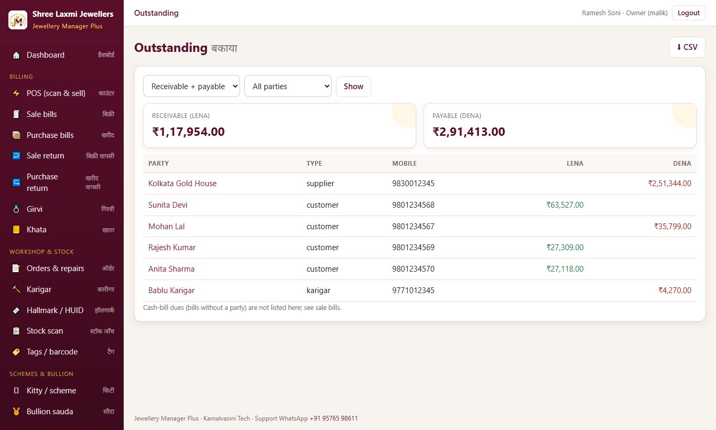
Task: Click the Shree Laxmi Jewellers logo icon
Action: (18, 20)
